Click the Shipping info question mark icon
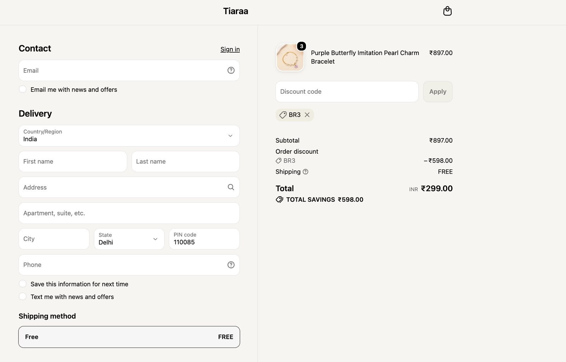The height and width of the screenshot is (362, 566). pyautogui.click(x=306, y=172)
